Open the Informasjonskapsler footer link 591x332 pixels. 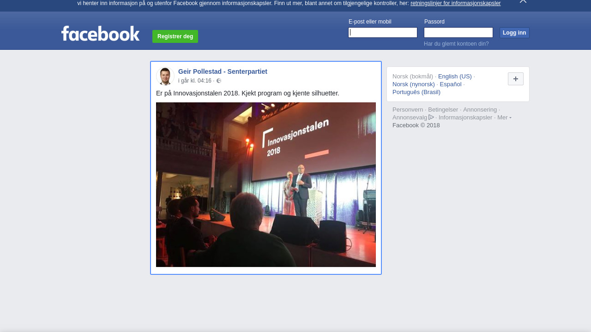click(465, 118)
